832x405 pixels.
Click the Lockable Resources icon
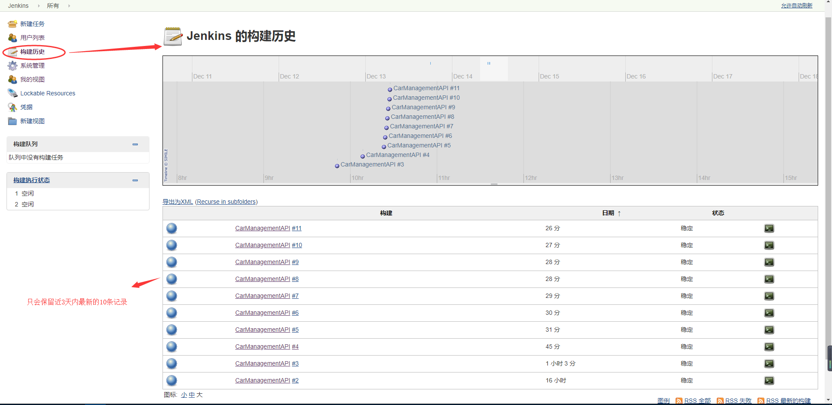(13, 93)
